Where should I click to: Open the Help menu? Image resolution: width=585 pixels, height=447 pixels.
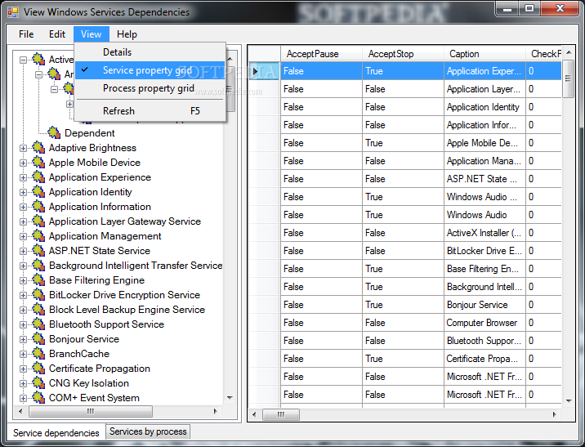[x=127, y=34]
